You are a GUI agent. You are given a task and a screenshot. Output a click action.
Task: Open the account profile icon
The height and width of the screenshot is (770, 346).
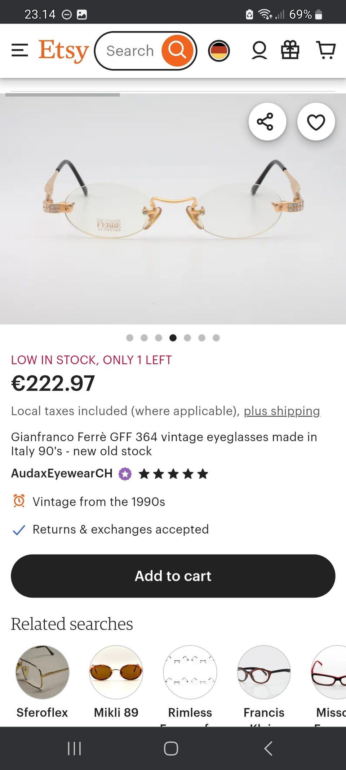click(259, 51)
